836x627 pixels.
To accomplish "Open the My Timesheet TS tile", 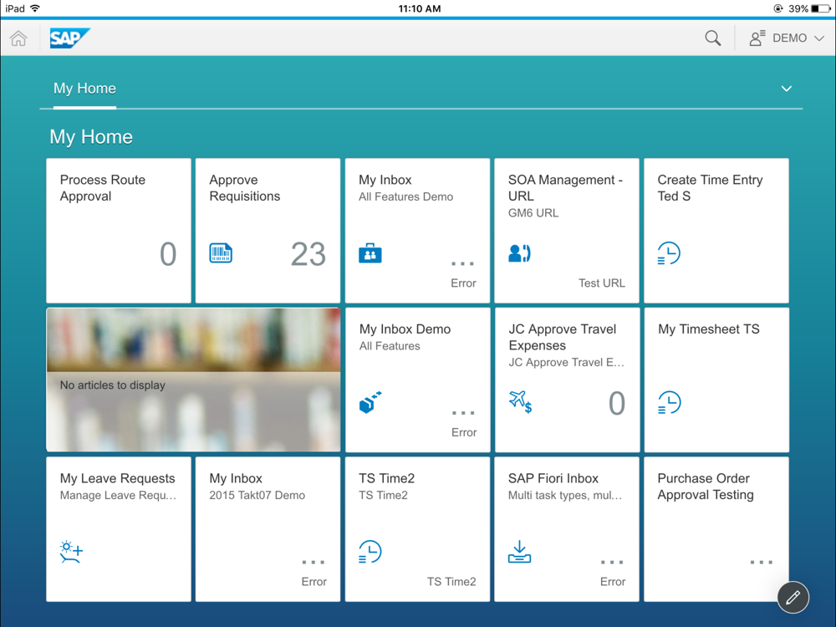I will [x=716, y=380].
